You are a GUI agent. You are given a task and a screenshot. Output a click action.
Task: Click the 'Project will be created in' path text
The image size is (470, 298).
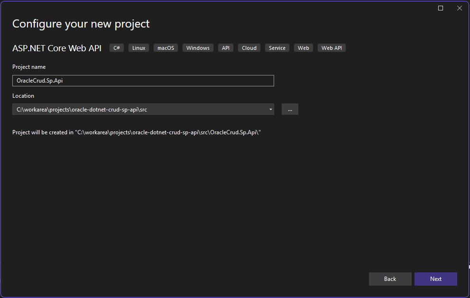(137, 132)
